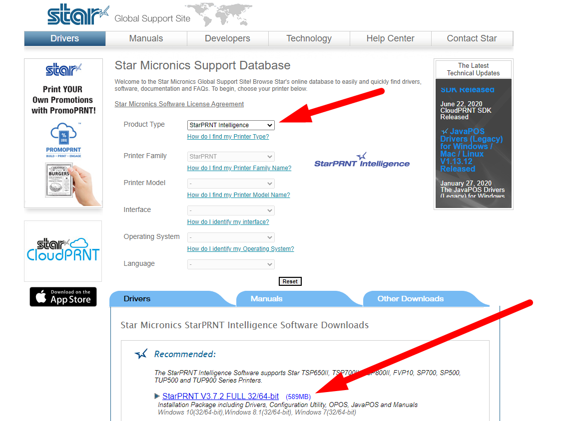Screen dimensions: 587x421
Task: Open the Interface dropdown
Action: tap(231, 210)
